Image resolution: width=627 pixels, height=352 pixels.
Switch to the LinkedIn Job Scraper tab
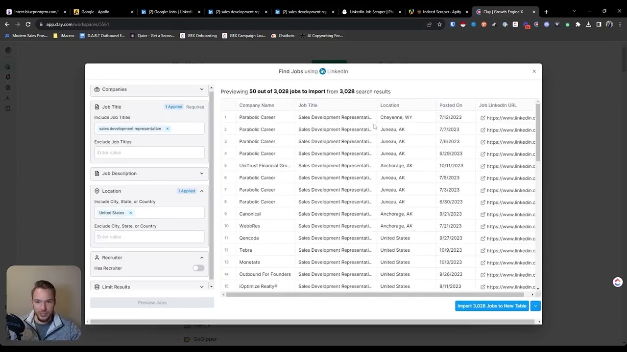pos(371,12)
